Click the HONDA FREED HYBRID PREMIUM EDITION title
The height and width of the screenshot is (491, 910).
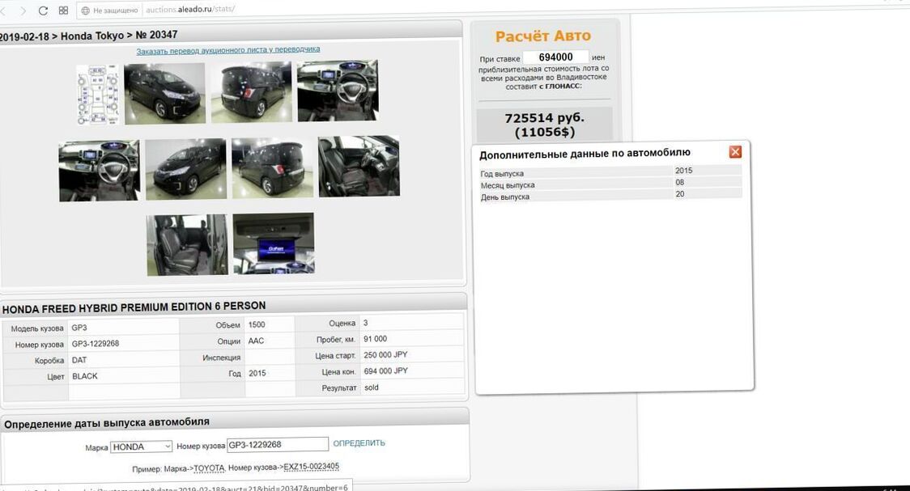134,307
